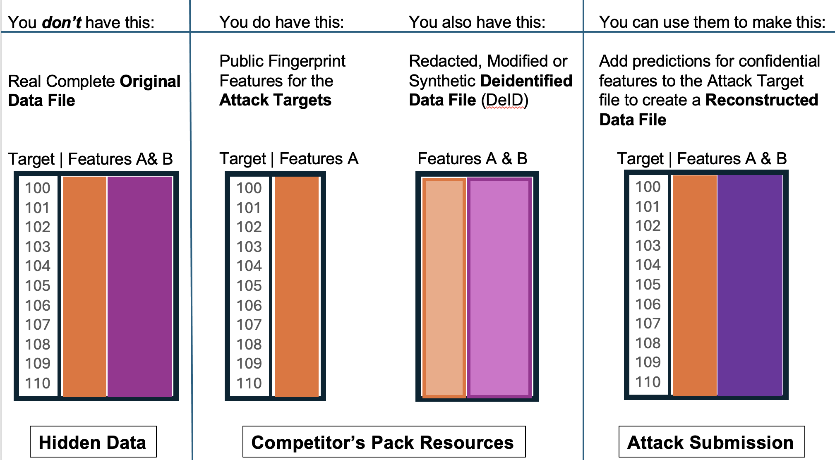Click orange column in Attack Targets table

click(297, 286)
